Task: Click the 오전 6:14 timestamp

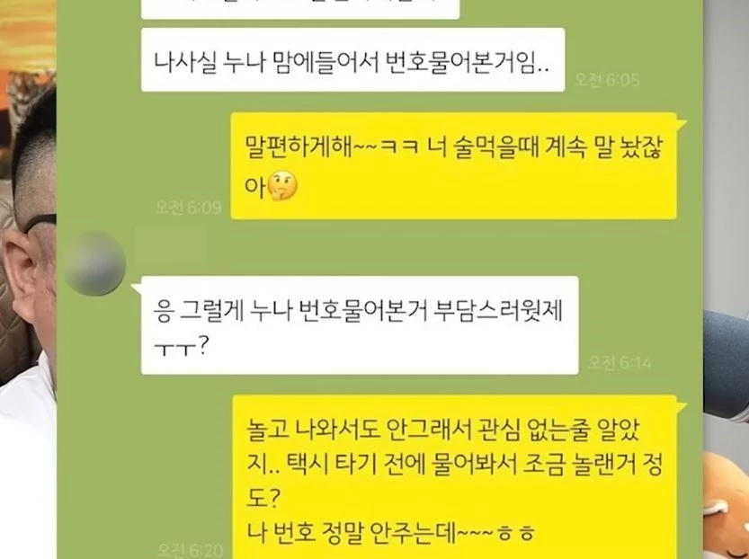Action: pos(619,363)
